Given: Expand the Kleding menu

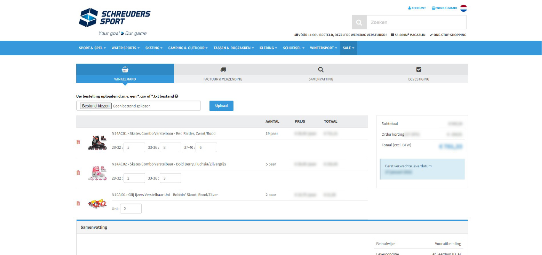Looking at the screenshot, I should tap(268, 48).
